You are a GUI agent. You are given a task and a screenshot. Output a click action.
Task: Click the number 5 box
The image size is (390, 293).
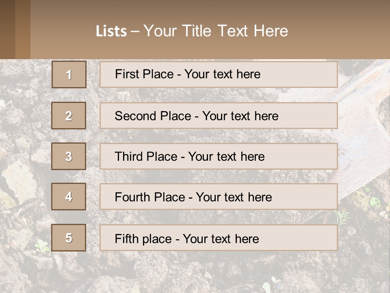point(69,238)
